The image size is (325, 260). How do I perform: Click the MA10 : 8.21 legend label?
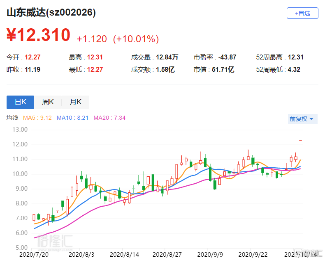pos(72,118)
